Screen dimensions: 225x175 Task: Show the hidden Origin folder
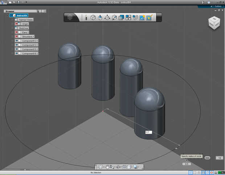click(x=17, y=24)
